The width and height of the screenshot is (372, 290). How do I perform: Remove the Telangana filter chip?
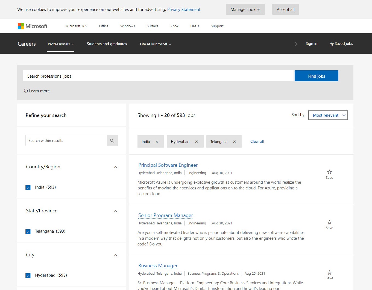(234, 142)
